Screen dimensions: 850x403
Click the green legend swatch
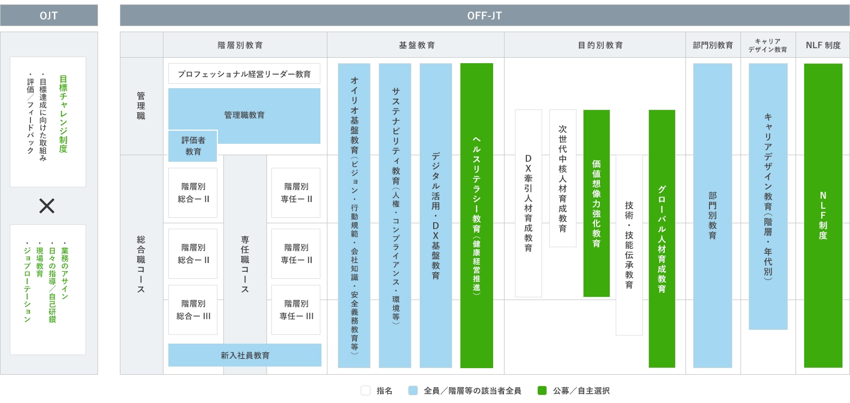point(542,390)
